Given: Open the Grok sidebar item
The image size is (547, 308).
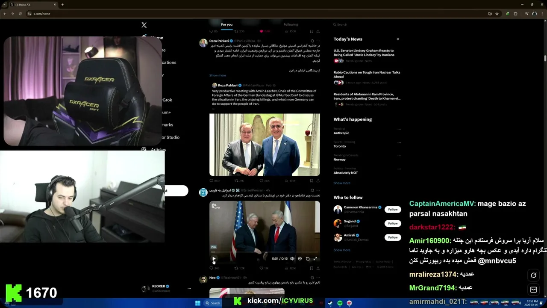Looking at the screenshot, I should tap(167, 100).
